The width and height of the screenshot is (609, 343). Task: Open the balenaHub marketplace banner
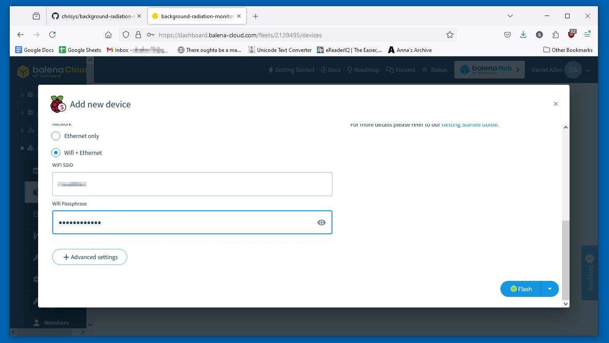[x=489, y=70]
